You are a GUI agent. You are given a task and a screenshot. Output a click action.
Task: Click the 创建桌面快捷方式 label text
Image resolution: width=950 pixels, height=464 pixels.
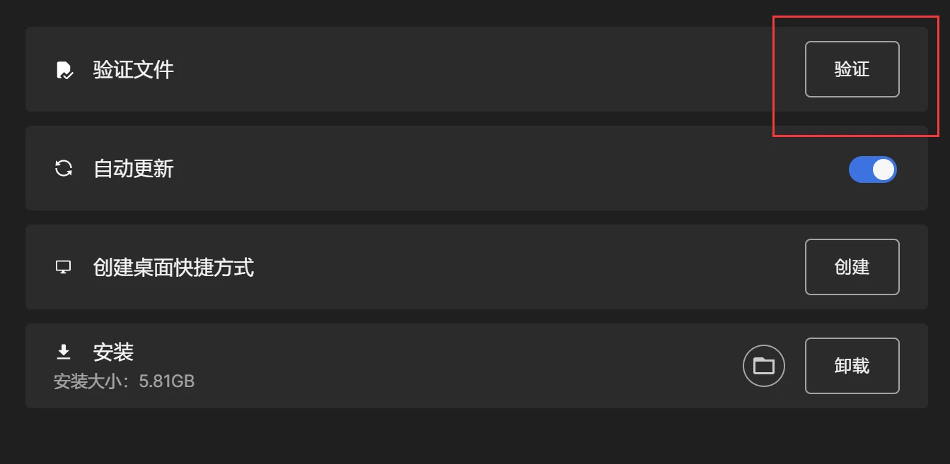click(x=173, y=268)
